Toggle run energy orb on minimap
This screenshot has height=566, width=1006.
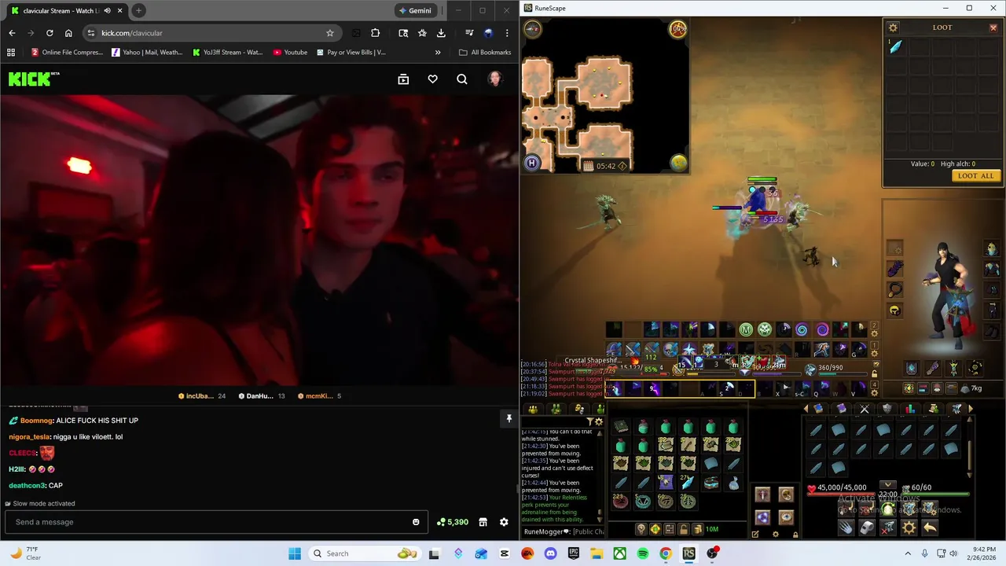(677, 29)
